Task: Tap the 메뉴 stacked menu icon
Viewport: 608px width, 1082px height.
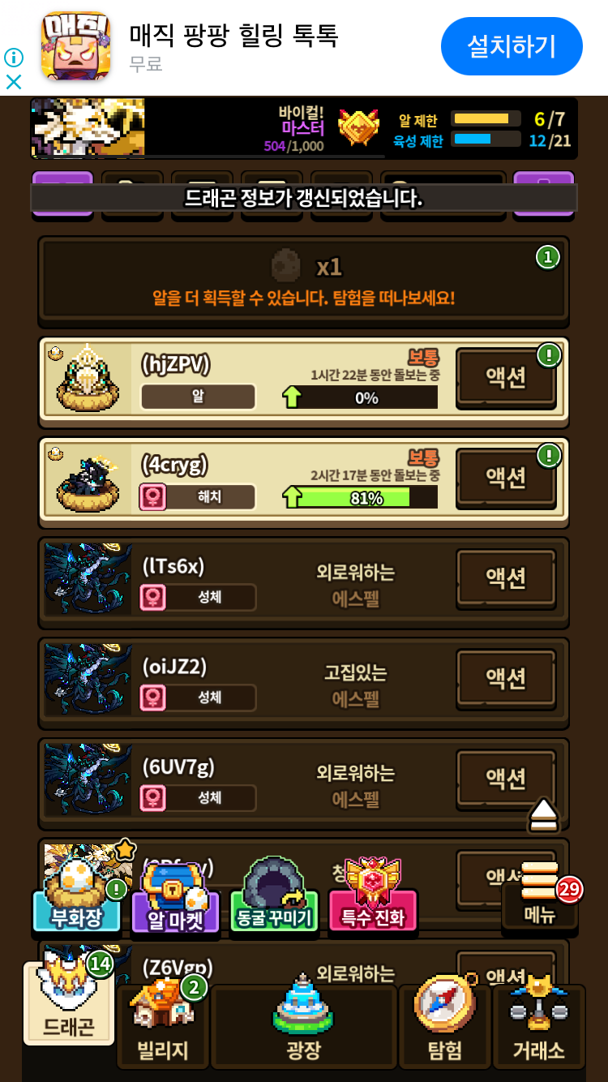Action: tap(540, 894)
